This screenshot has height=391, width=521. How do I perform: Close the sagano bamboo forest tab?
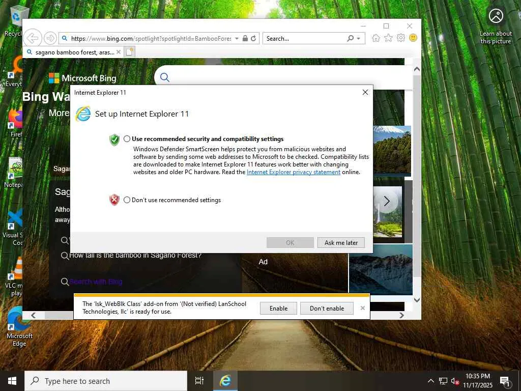pyautogui.click(x=119, y=52)
